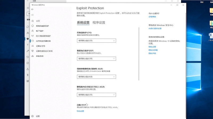213x119 pixels.
Task: Click the 隐私设置 link
Action: [152, 47]
